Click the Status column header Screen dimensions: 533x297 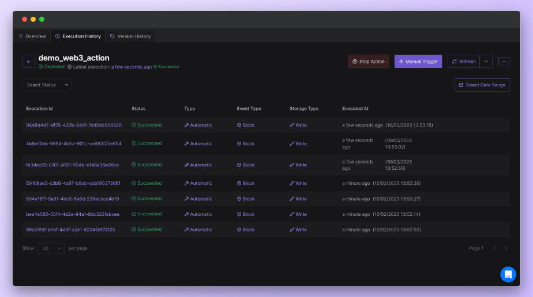click(x=138, y=108)
